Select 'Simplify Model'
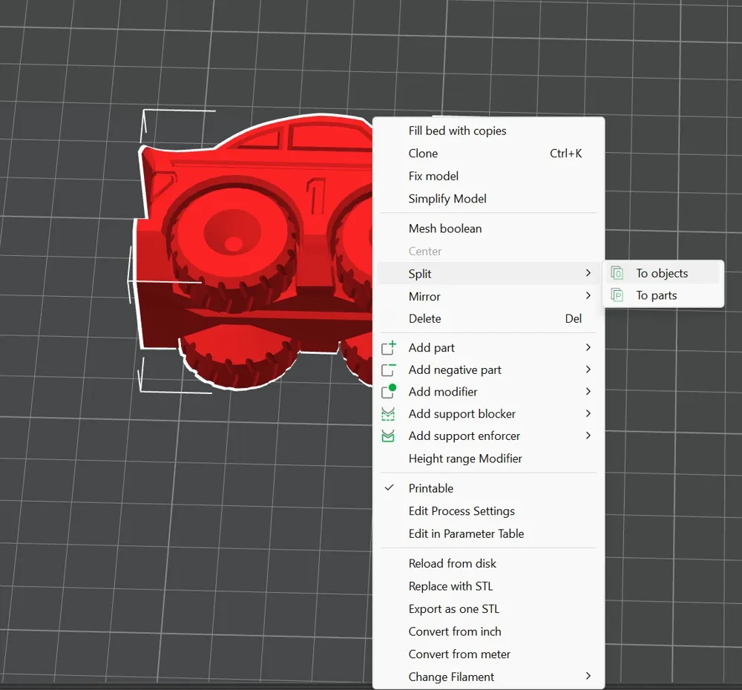Screen dimensions: 742x690 coord(447,199)
